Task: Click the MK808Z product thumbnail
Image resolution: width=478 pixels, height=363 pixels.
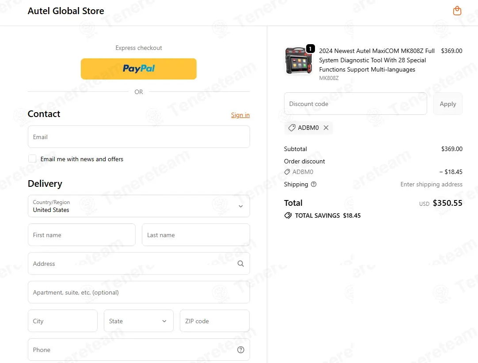Action: coord(299,61)
